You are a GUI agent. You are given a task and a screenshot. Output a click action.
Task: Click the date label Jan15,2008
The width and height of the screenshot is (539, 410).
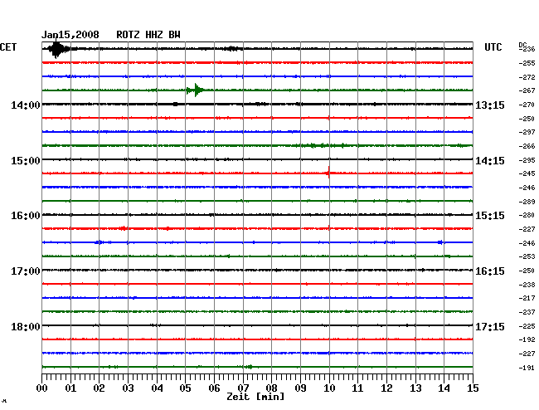click(x=70, y=35)
